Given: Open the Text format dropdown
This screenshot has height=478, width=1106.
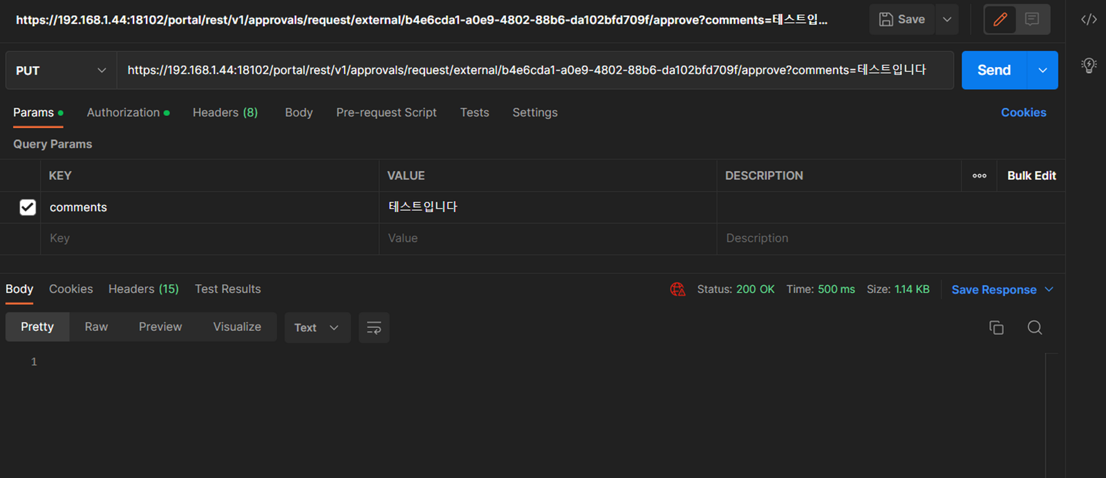Looking at the screenshot, I should tap(317, 327).
